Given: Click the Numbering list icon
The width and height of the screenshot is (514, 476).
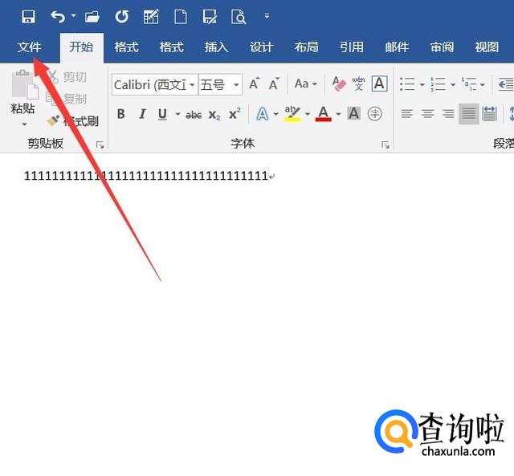Looking at the screenshot, I should coord(438,83).
